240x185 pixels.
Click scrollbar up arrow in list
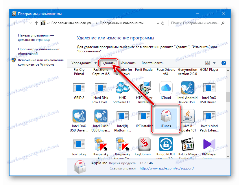click(x=228, y=70)
